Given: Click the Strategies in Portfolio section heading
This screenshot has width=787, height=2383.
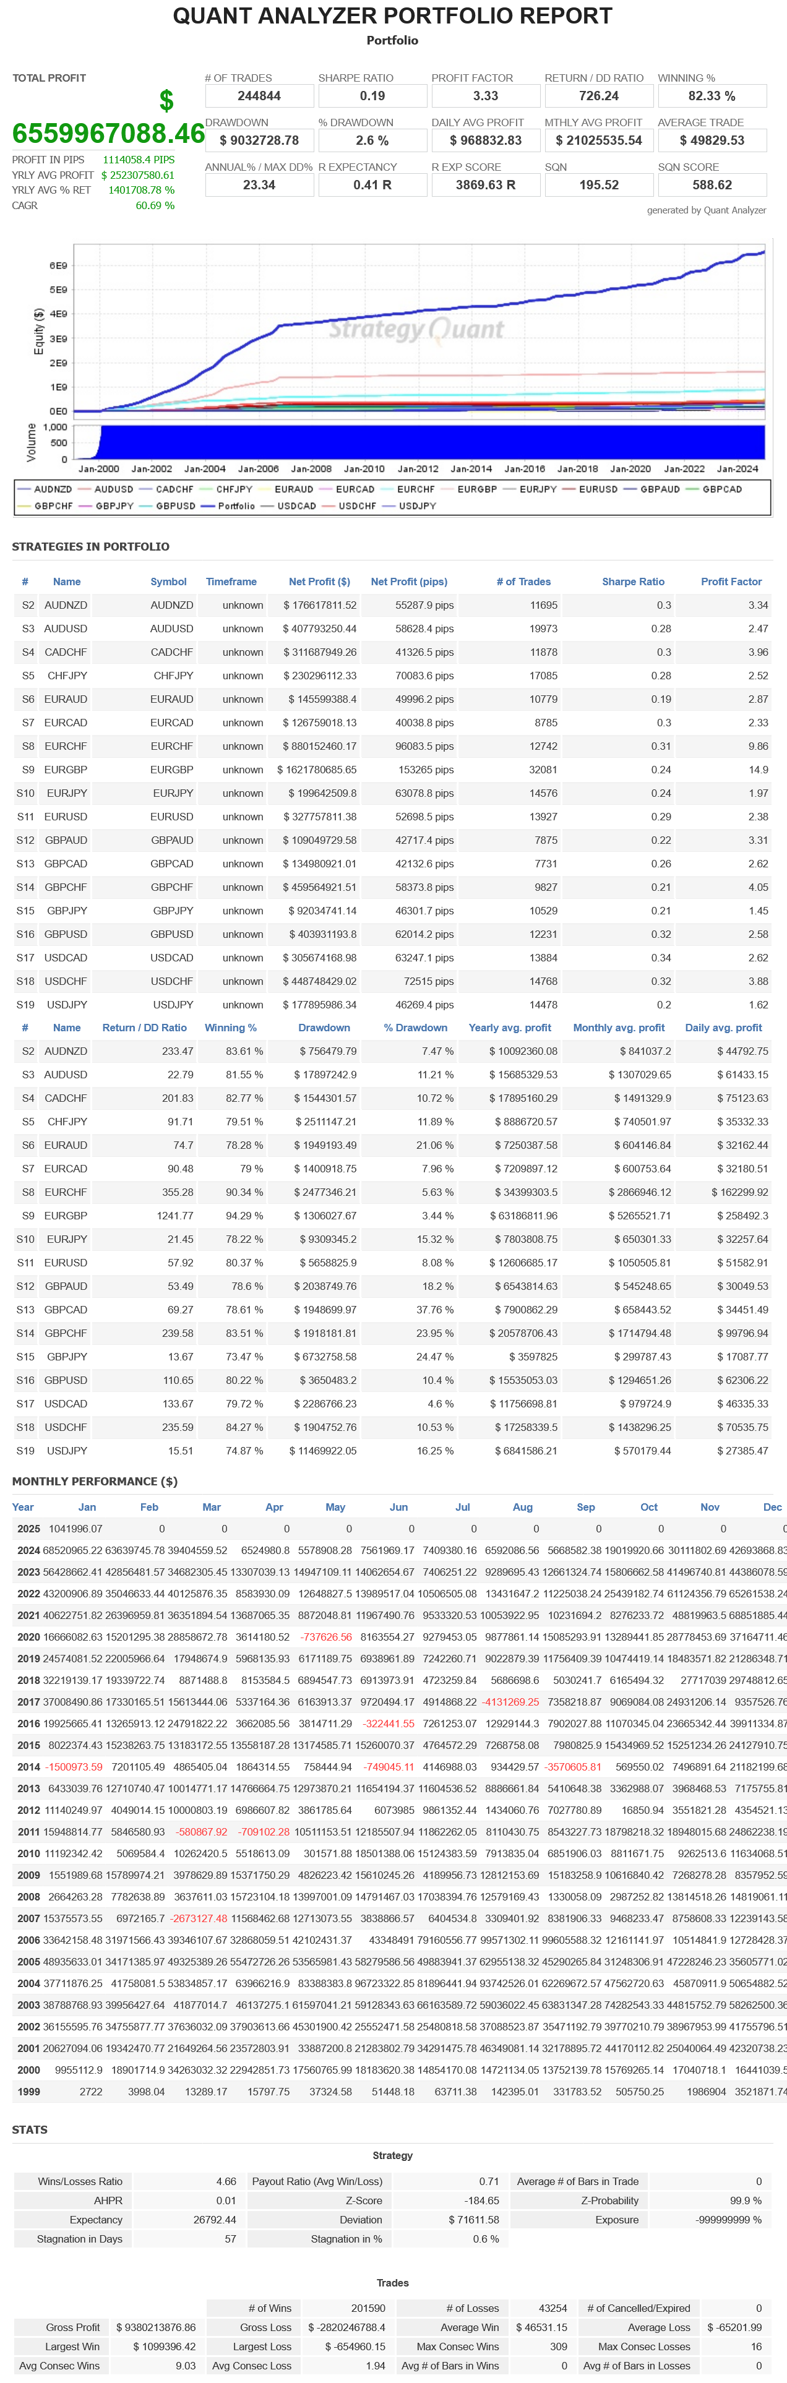Looking at the screenshot, I should 90,547.
